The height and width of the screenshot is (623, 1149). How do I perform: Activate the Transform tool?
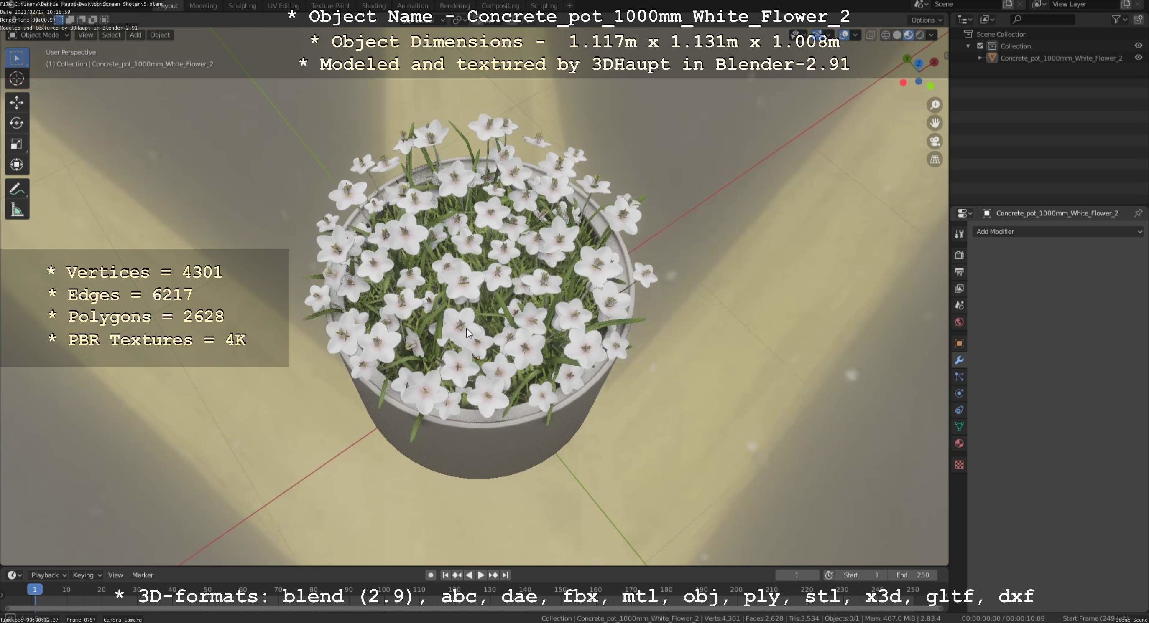click(17, 165)
